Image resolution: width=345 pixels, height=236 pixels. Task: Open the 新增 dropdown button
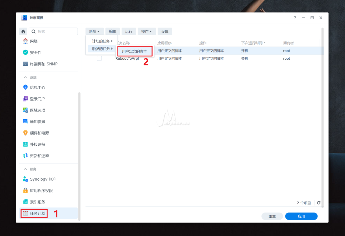point(95,31)
